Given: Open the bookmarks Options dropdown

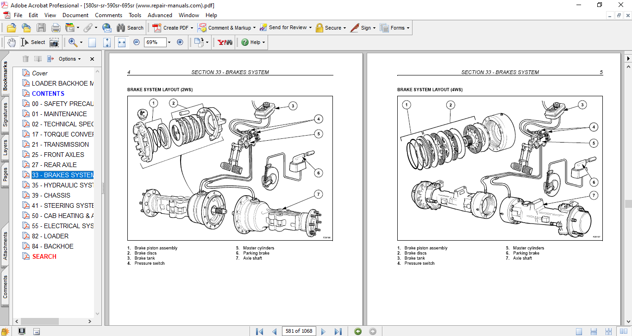Looking at the screenshot, I should 69,59.
